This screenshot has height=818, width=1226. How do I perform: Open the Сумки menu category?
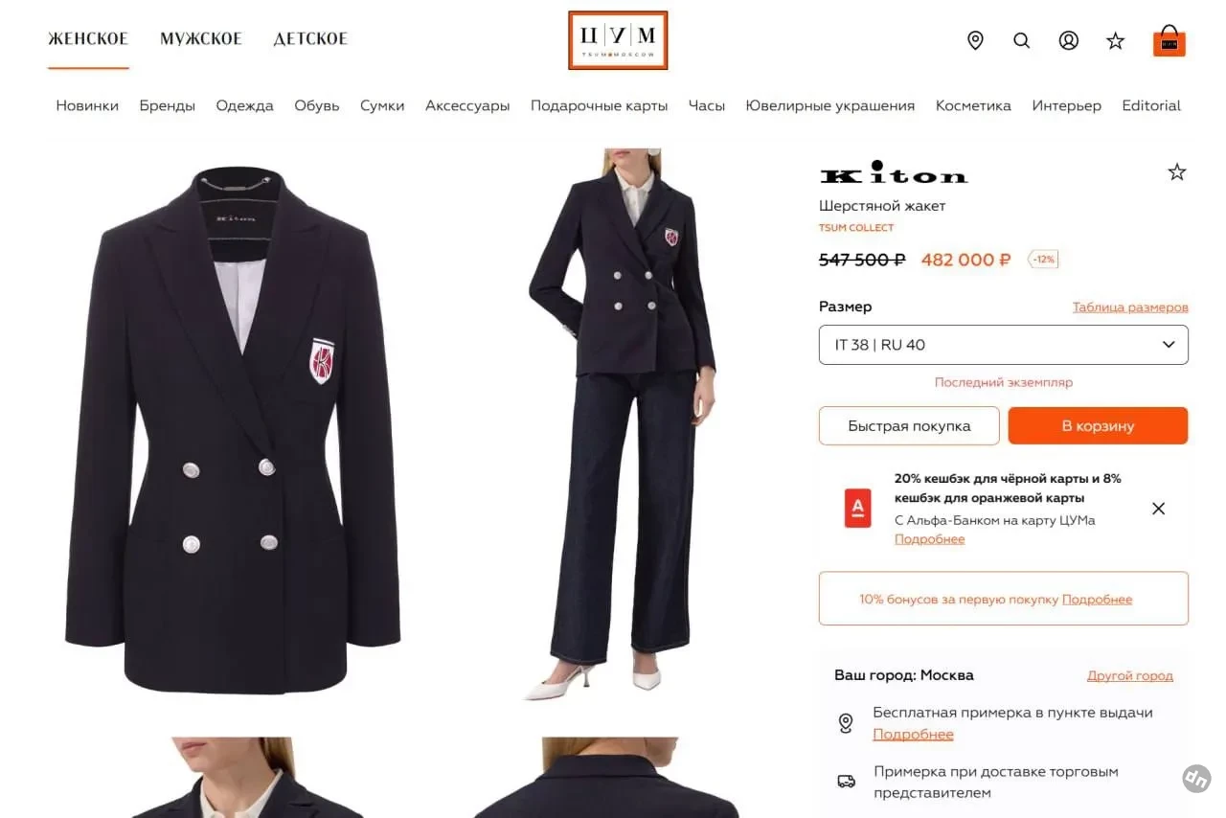382,105
